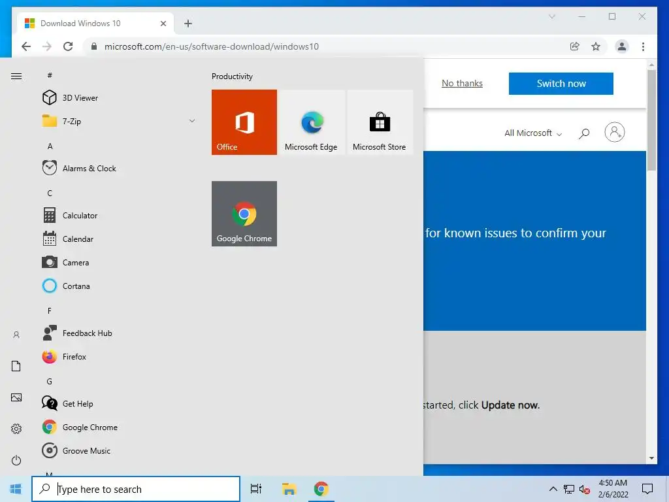Click the network icon in system tray
This screenshot has width=669, height=502.
(x=569, y=489)
